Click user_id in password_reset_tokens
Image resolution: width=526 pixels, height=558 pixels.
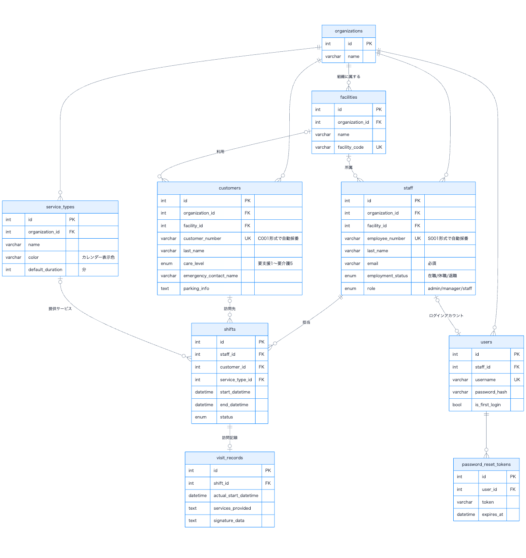493,490
